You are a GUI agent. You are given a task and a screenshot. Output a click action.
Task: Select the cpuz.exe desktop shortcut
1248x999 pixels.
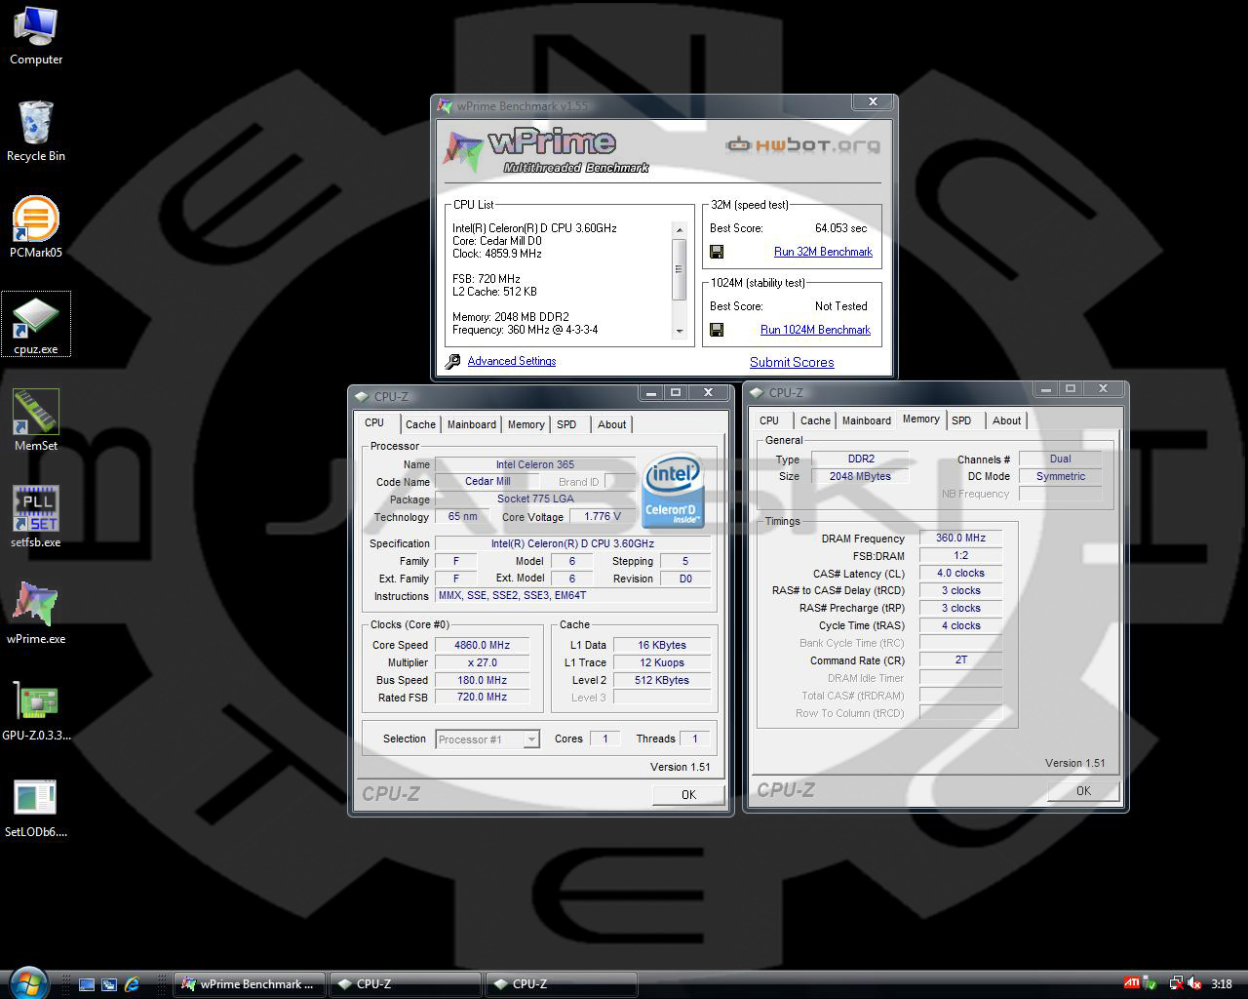(x=36, y=325)
